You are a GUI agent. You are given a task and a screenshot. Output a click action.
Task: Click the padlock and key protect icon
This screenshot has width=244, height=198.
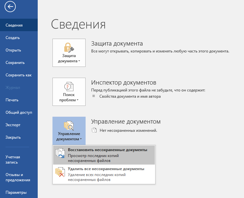(69, 47)
